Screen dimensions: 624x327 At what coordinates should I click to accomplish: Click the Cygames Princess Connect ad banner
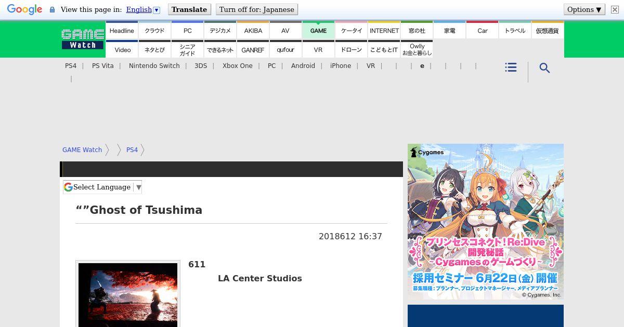point(486,222)
